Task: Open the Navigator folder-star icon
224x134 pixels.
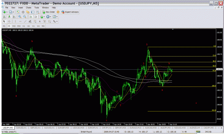Action: pos(28,12)
